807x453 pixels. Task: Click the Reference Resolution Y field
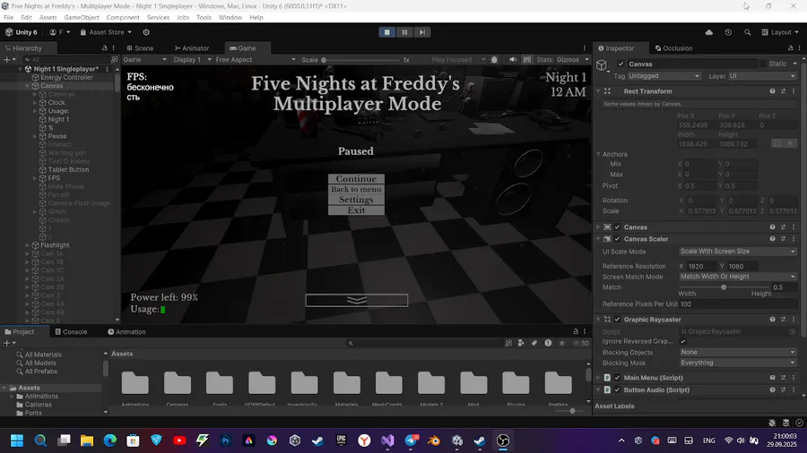[742, 266]
